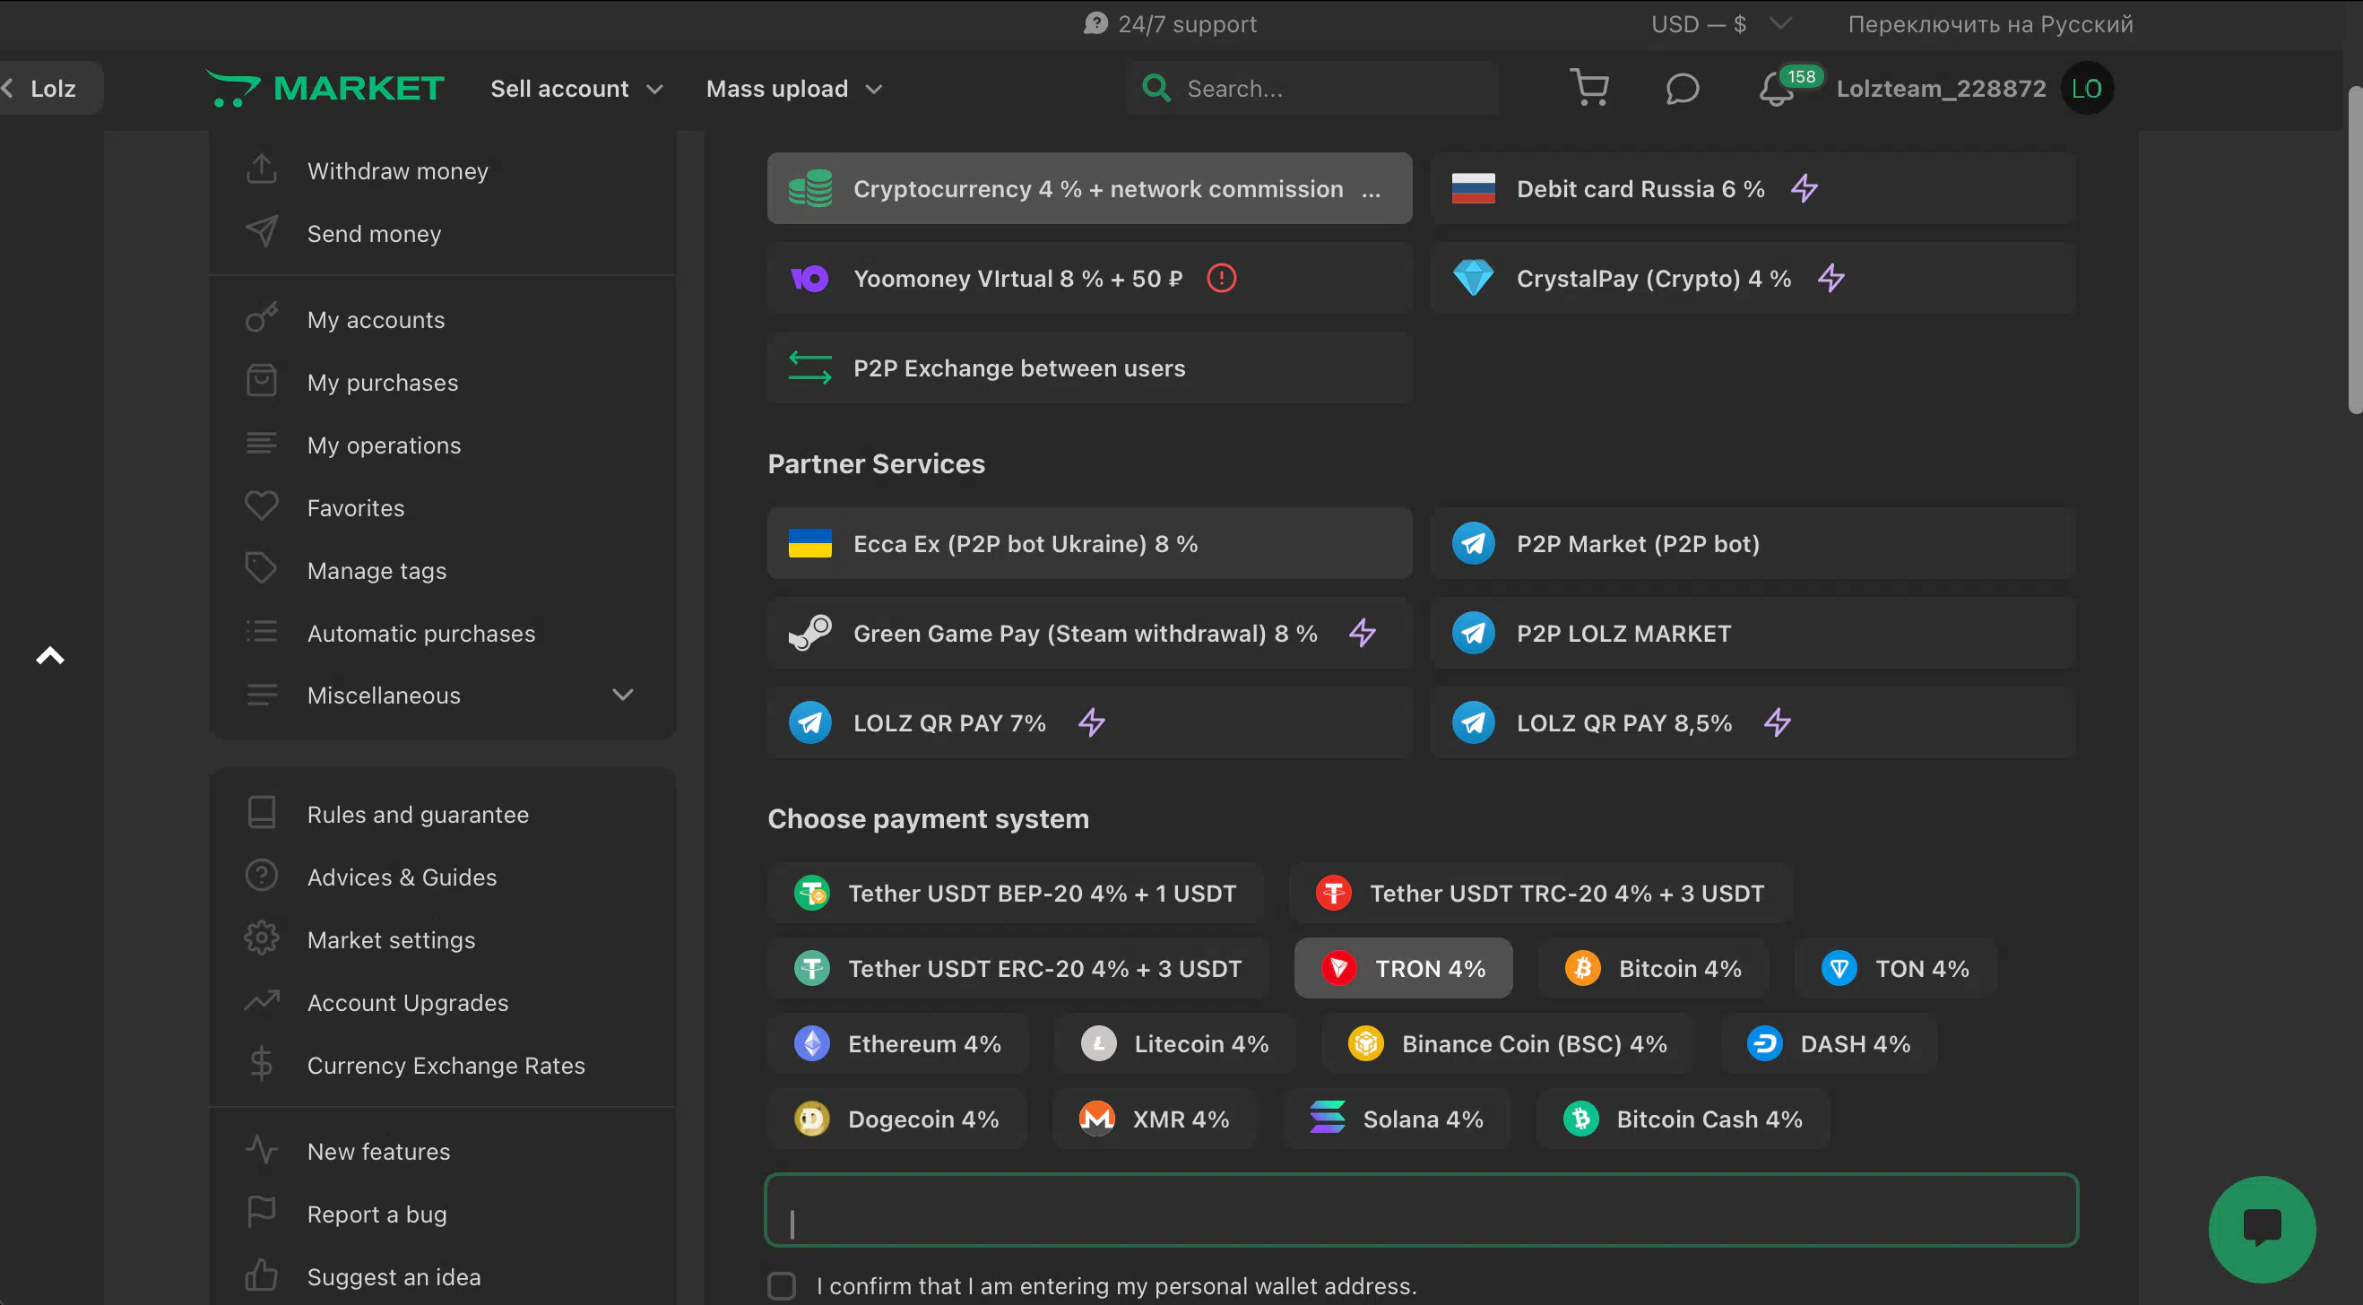Click the Suggest an idea thumbs-up icon
This screenshot has width=2363, height=1305.
coord(262,1275)
